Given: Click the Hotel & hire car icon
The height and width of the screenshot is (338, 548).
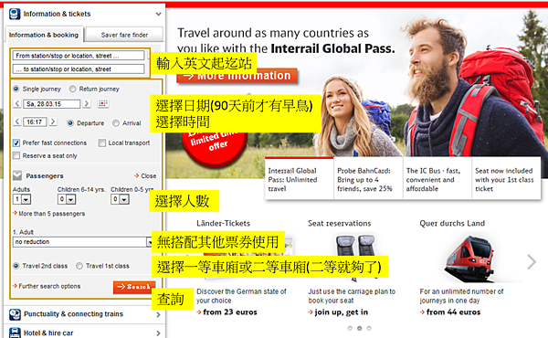Looking at the screenshot, I should pyautogui.click(x=15, y=333).
